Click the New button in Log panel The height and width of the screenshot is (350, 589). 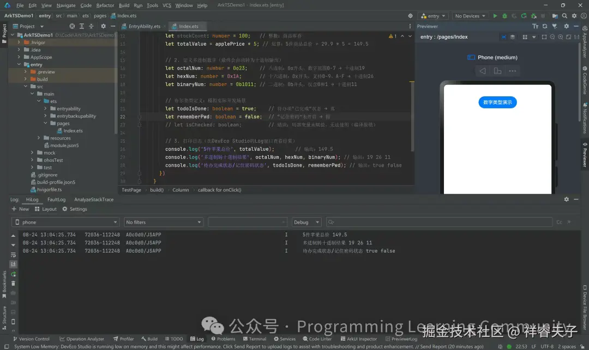point(20,209)
